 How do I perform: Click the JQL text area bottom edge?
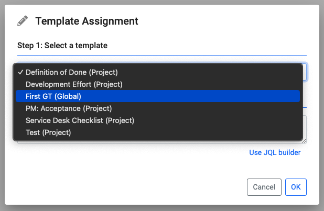coord(157,142)
